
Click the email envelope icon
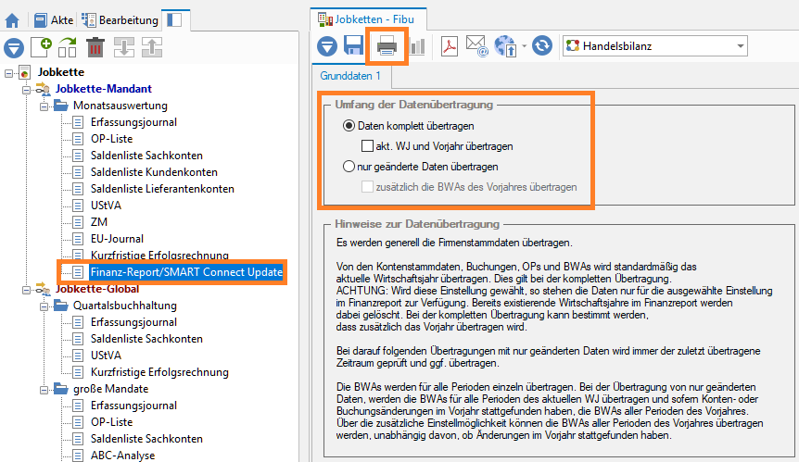coord(477,45)
